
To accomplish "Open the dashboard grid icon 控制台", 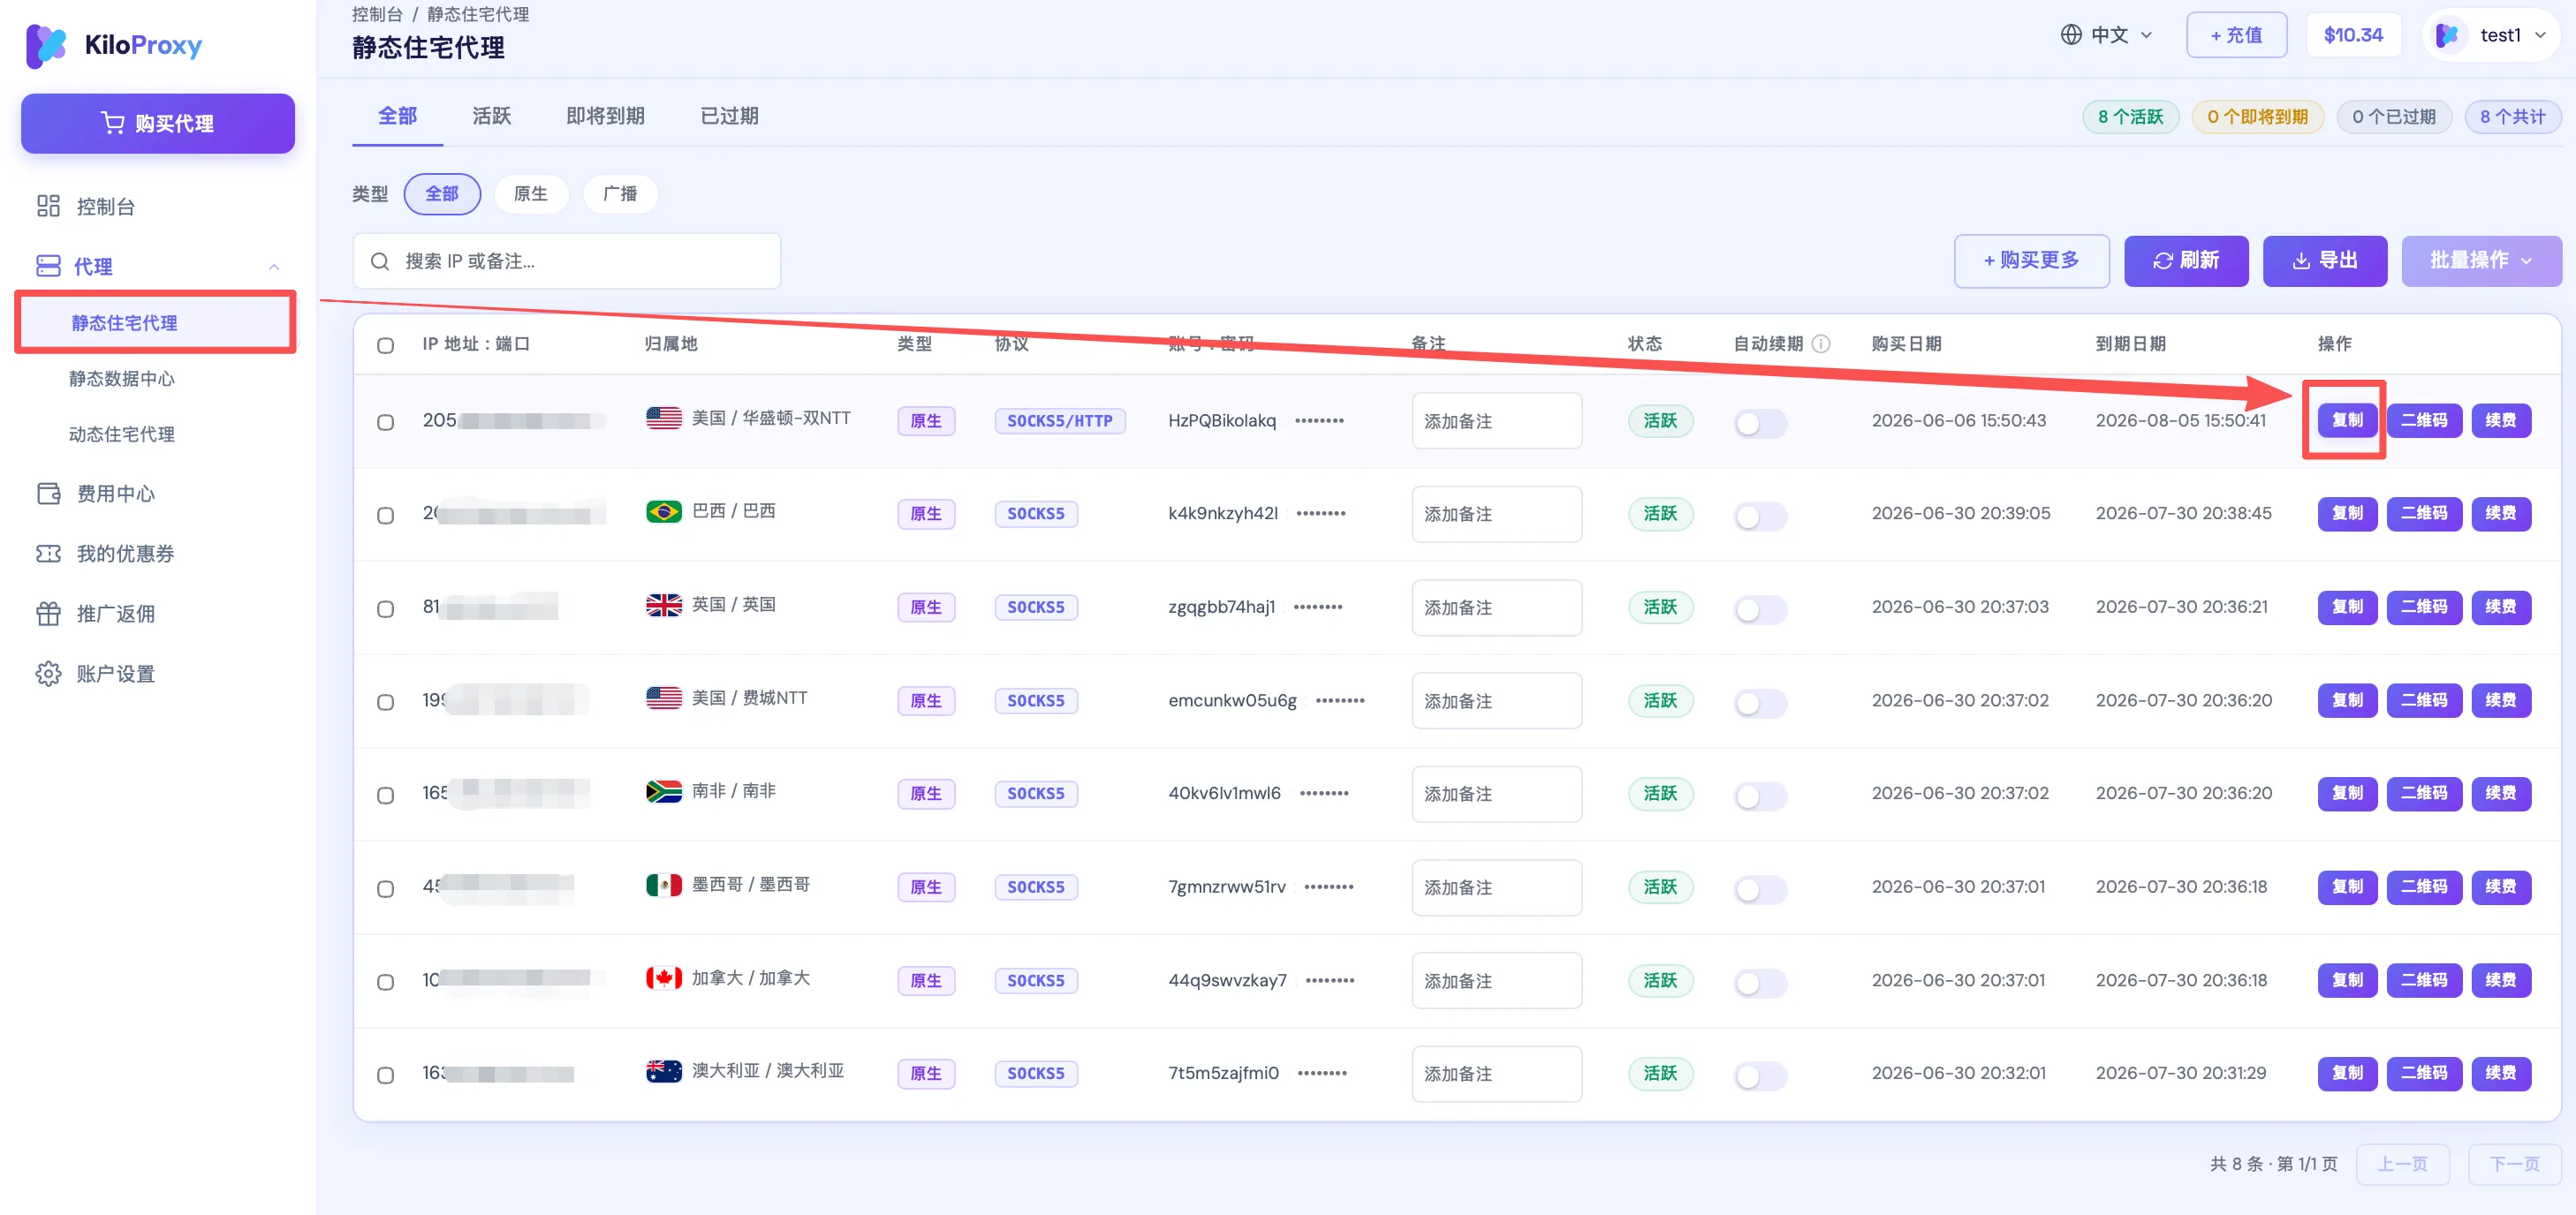I will (x=48, y=206).
